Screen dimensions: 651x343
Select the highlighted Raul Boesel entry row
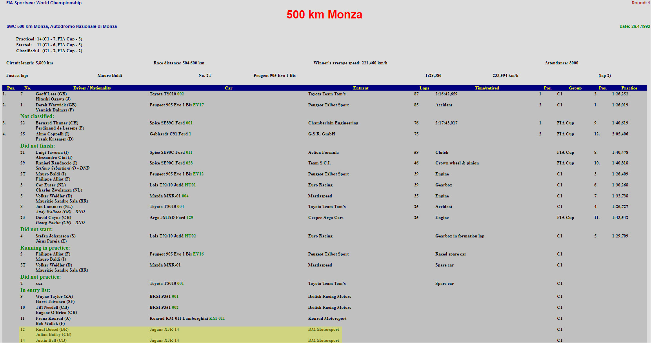click(52, 330)
